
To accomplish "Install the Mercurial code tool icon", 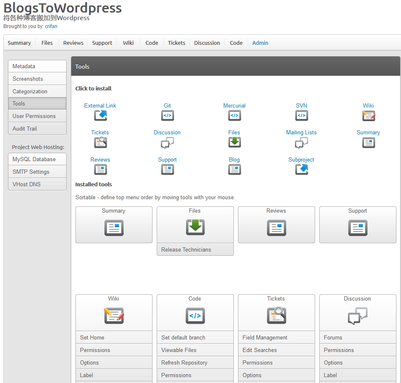I will [x=235, y=116].
